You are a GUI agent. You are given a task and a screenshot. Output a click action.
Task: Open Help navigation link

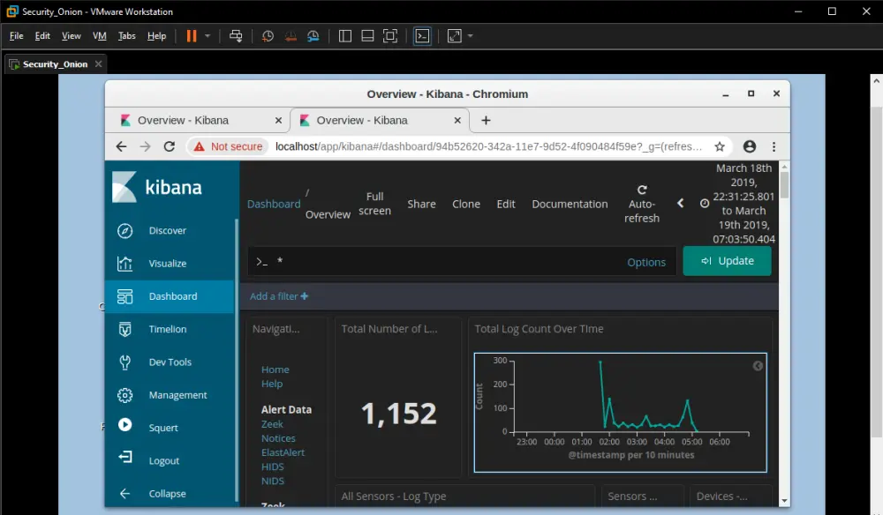point(272,384)
